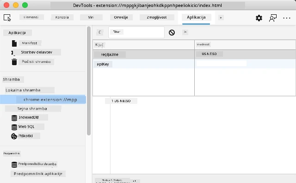Open Manifest in the sidebar
The height and width of the screenshot is (183, 296).
[x=30, y=43]
